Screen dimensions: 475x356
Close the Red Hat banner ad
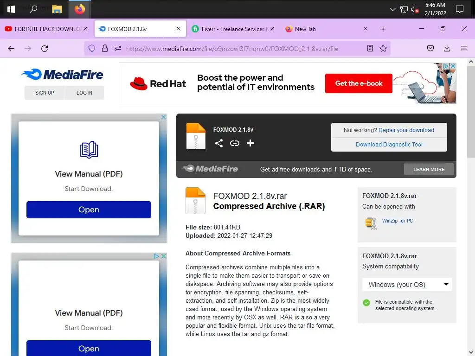point(453,66)
